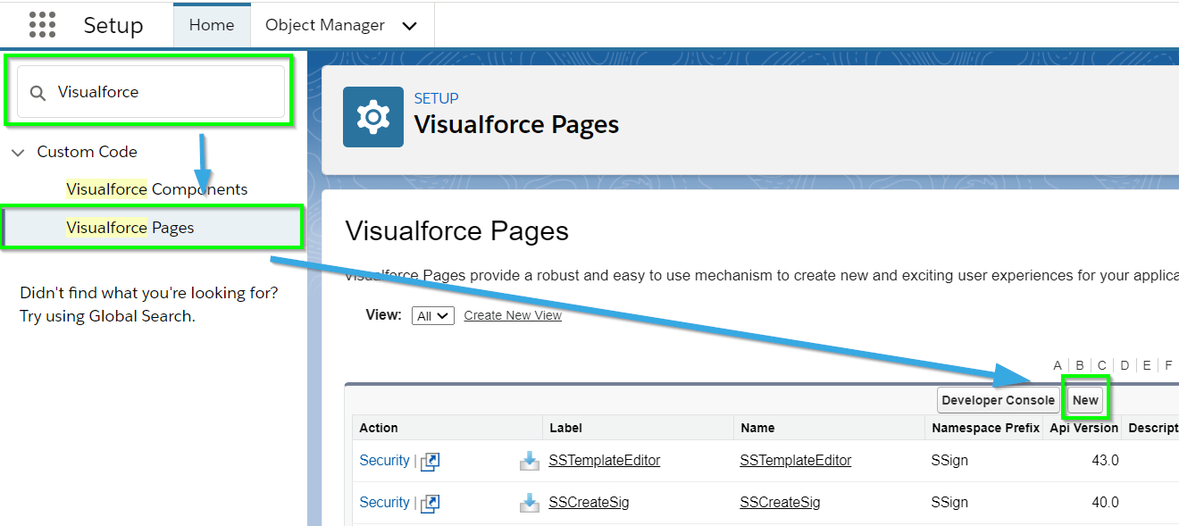1179x526 pixels.
Task: Filter the list by letter A
Action: [x=1058, y=365]
